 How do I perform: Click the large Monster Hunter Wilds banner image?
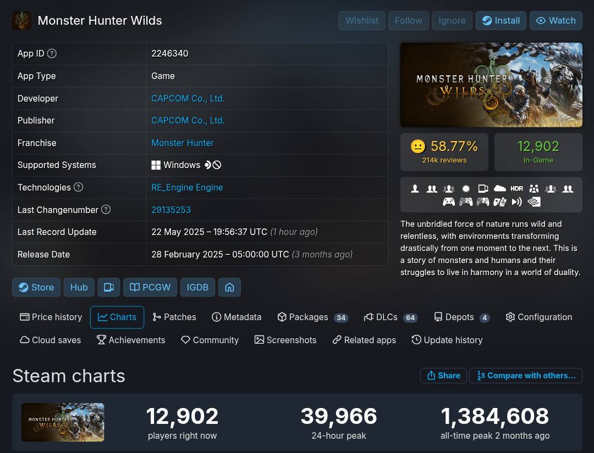pos(491,85)
